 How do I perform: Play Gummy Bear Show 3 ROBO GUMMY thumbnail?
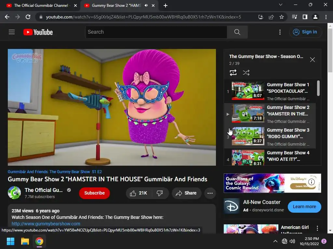click(248, 136)
